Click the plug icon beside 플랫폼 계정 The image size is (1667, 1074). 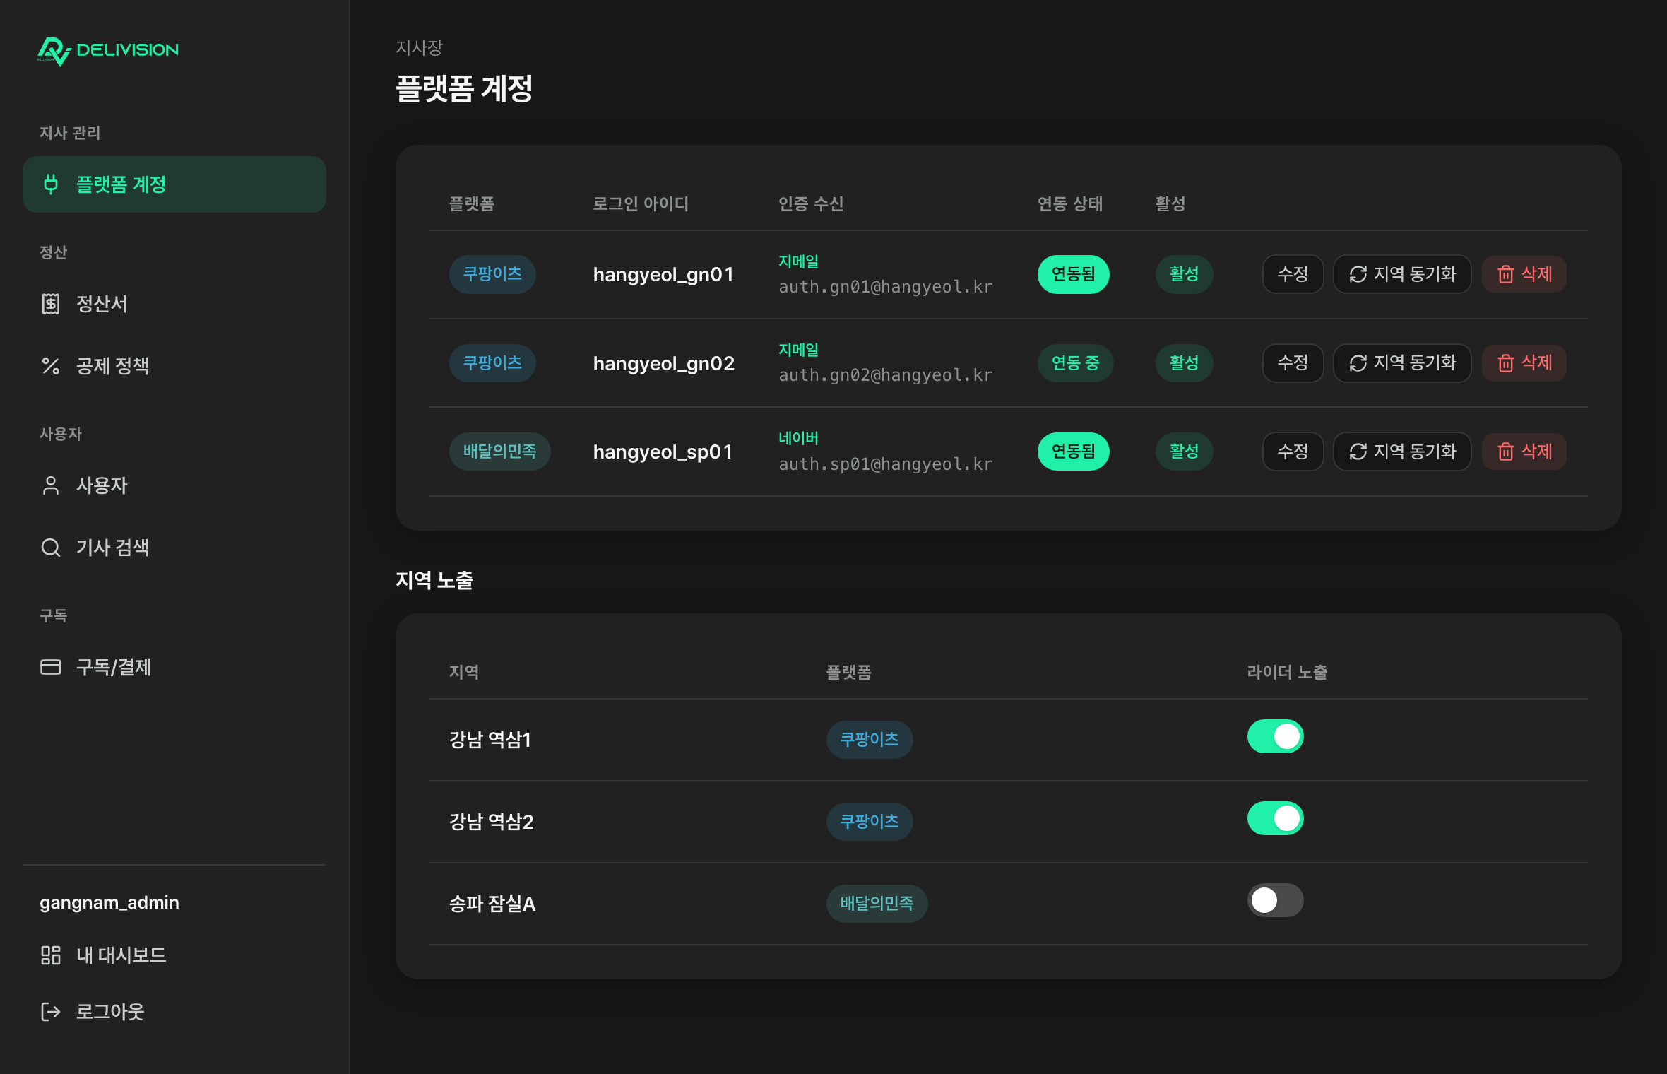tap(51, 184)
